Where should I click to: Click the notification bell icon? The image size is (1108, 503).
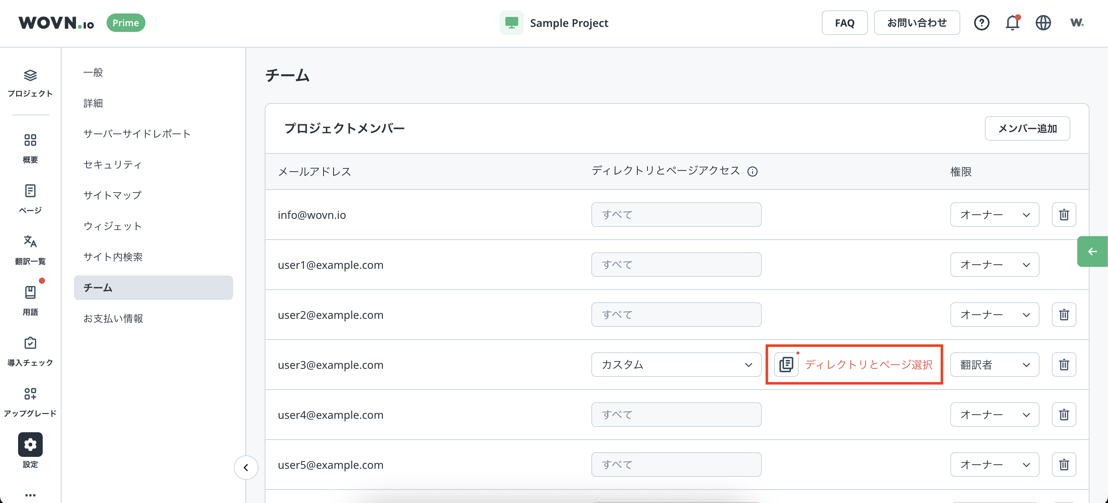pyautogui.click(x=1012, y=23)
